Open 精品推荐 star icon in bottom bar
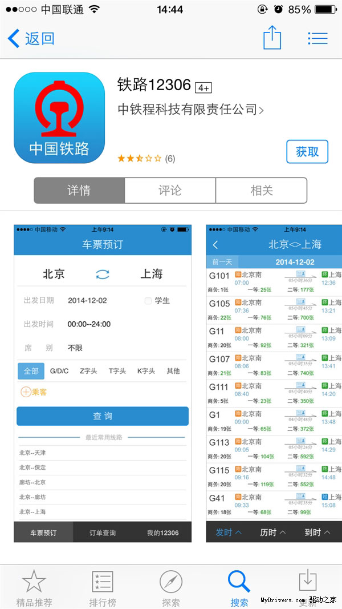Image resolution: width=342 pixels, height=609 pixels. (34, 582)
